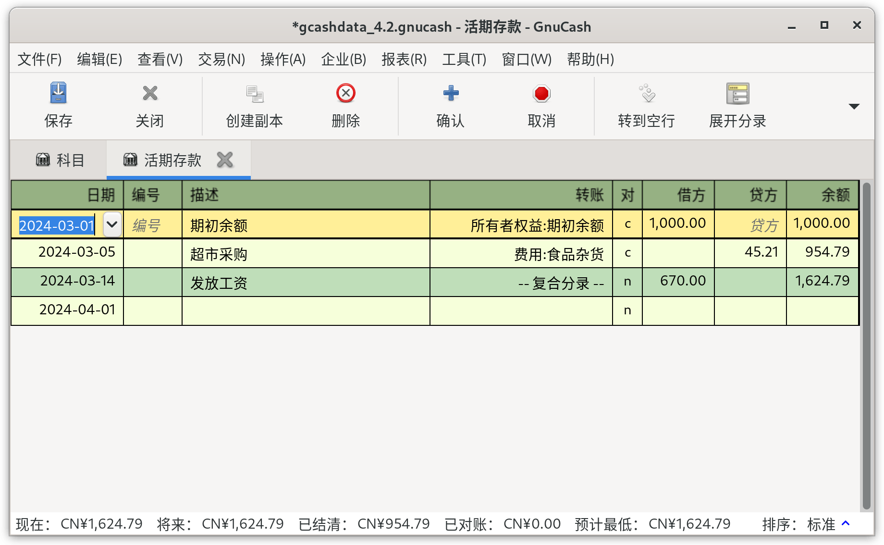Image resolution: width=884 pixels, height=545 pixels.
Task: Click the Split (展开分录) toolbar icon
Action: tap(737, 93)
